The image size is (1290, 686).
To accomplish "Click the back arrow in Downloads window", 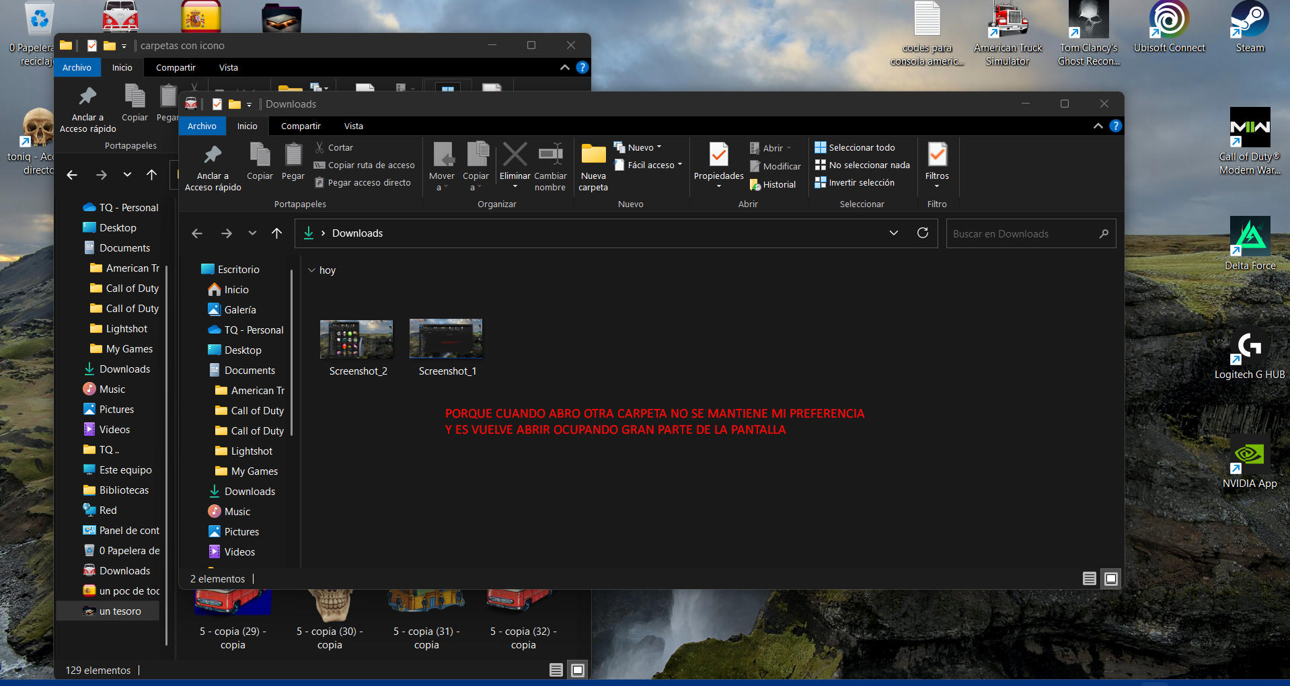I will click(x=197, y=233).
